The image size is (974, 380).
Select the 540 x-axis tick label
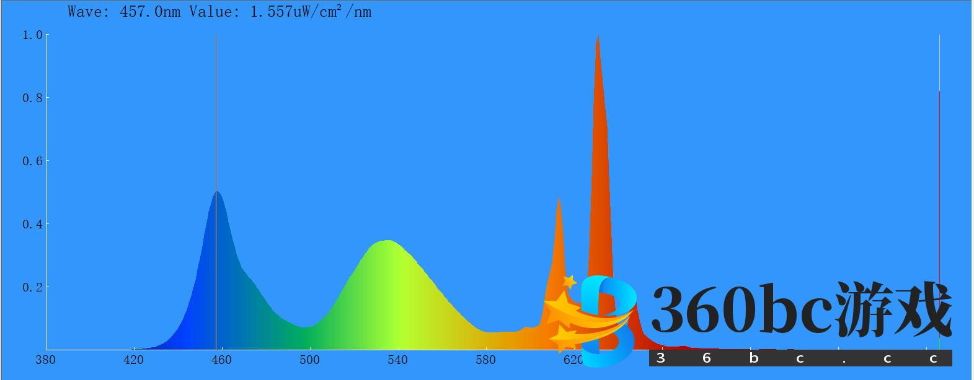[x=397, y=360]
